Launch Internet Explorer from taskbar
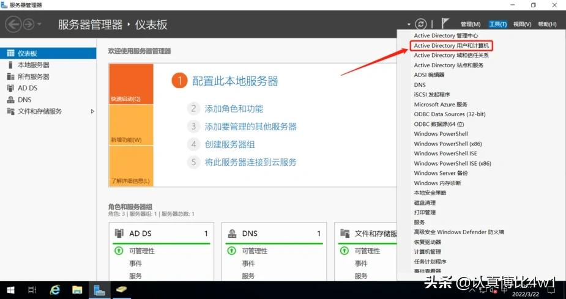Image resolution: width=566 pixels, height=299 pixels. tap(54, 290)
